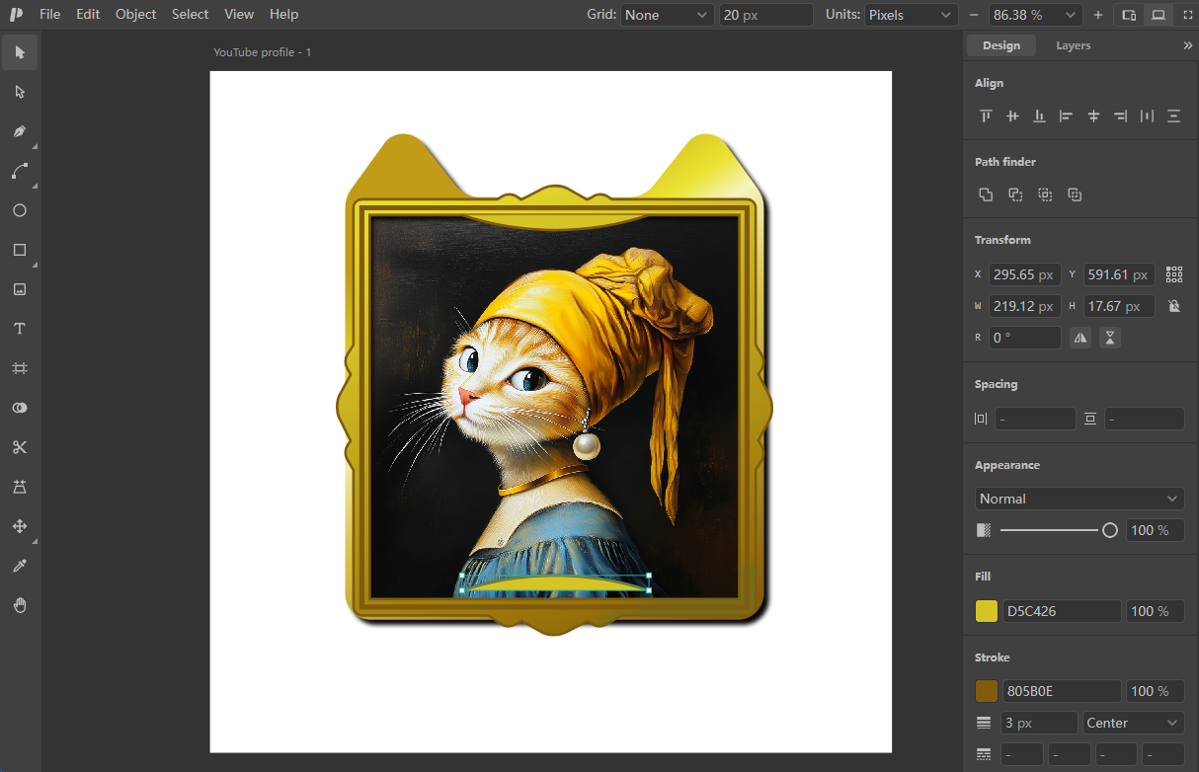Apply Path finder subtract operation
Image resolution: width=1199 pixels, height=772 pixels.
click(1015, 194)
